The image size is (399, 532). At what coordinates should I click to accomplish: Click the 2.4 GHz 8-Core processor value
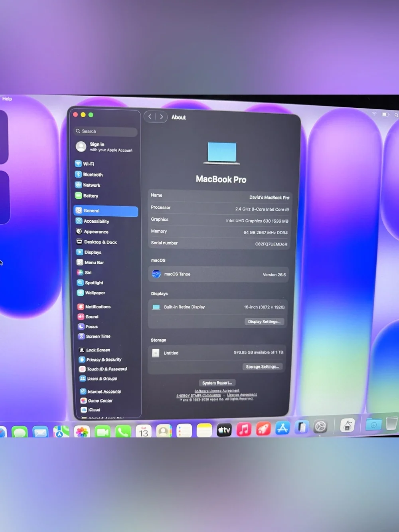tap(262, 209)
